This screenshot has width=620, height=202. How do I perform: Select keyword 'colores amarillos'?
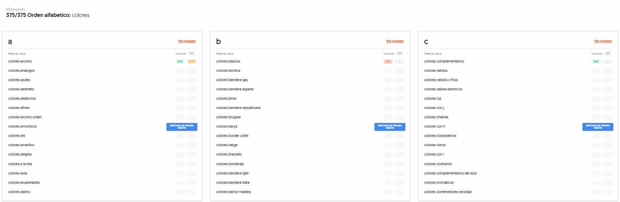pos(21,145)
